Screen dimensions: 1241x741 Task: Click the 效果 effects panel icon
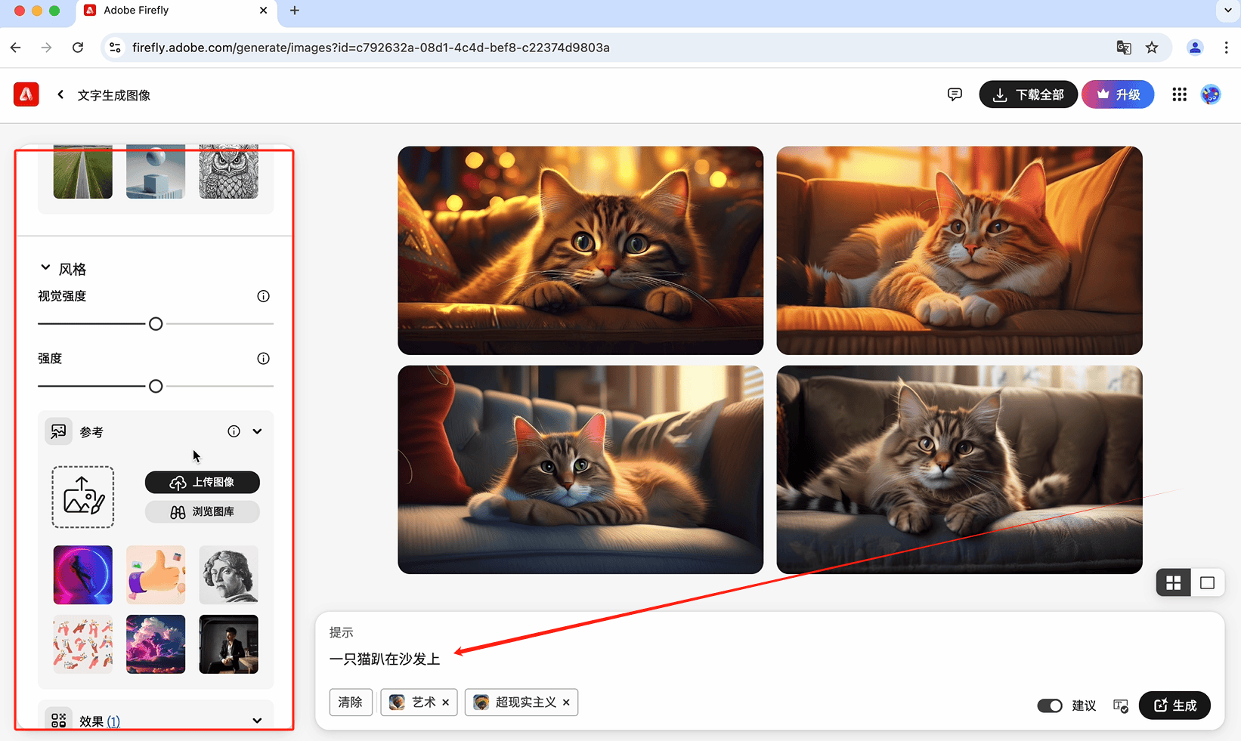pyautogui.click(x=58, y=721)
